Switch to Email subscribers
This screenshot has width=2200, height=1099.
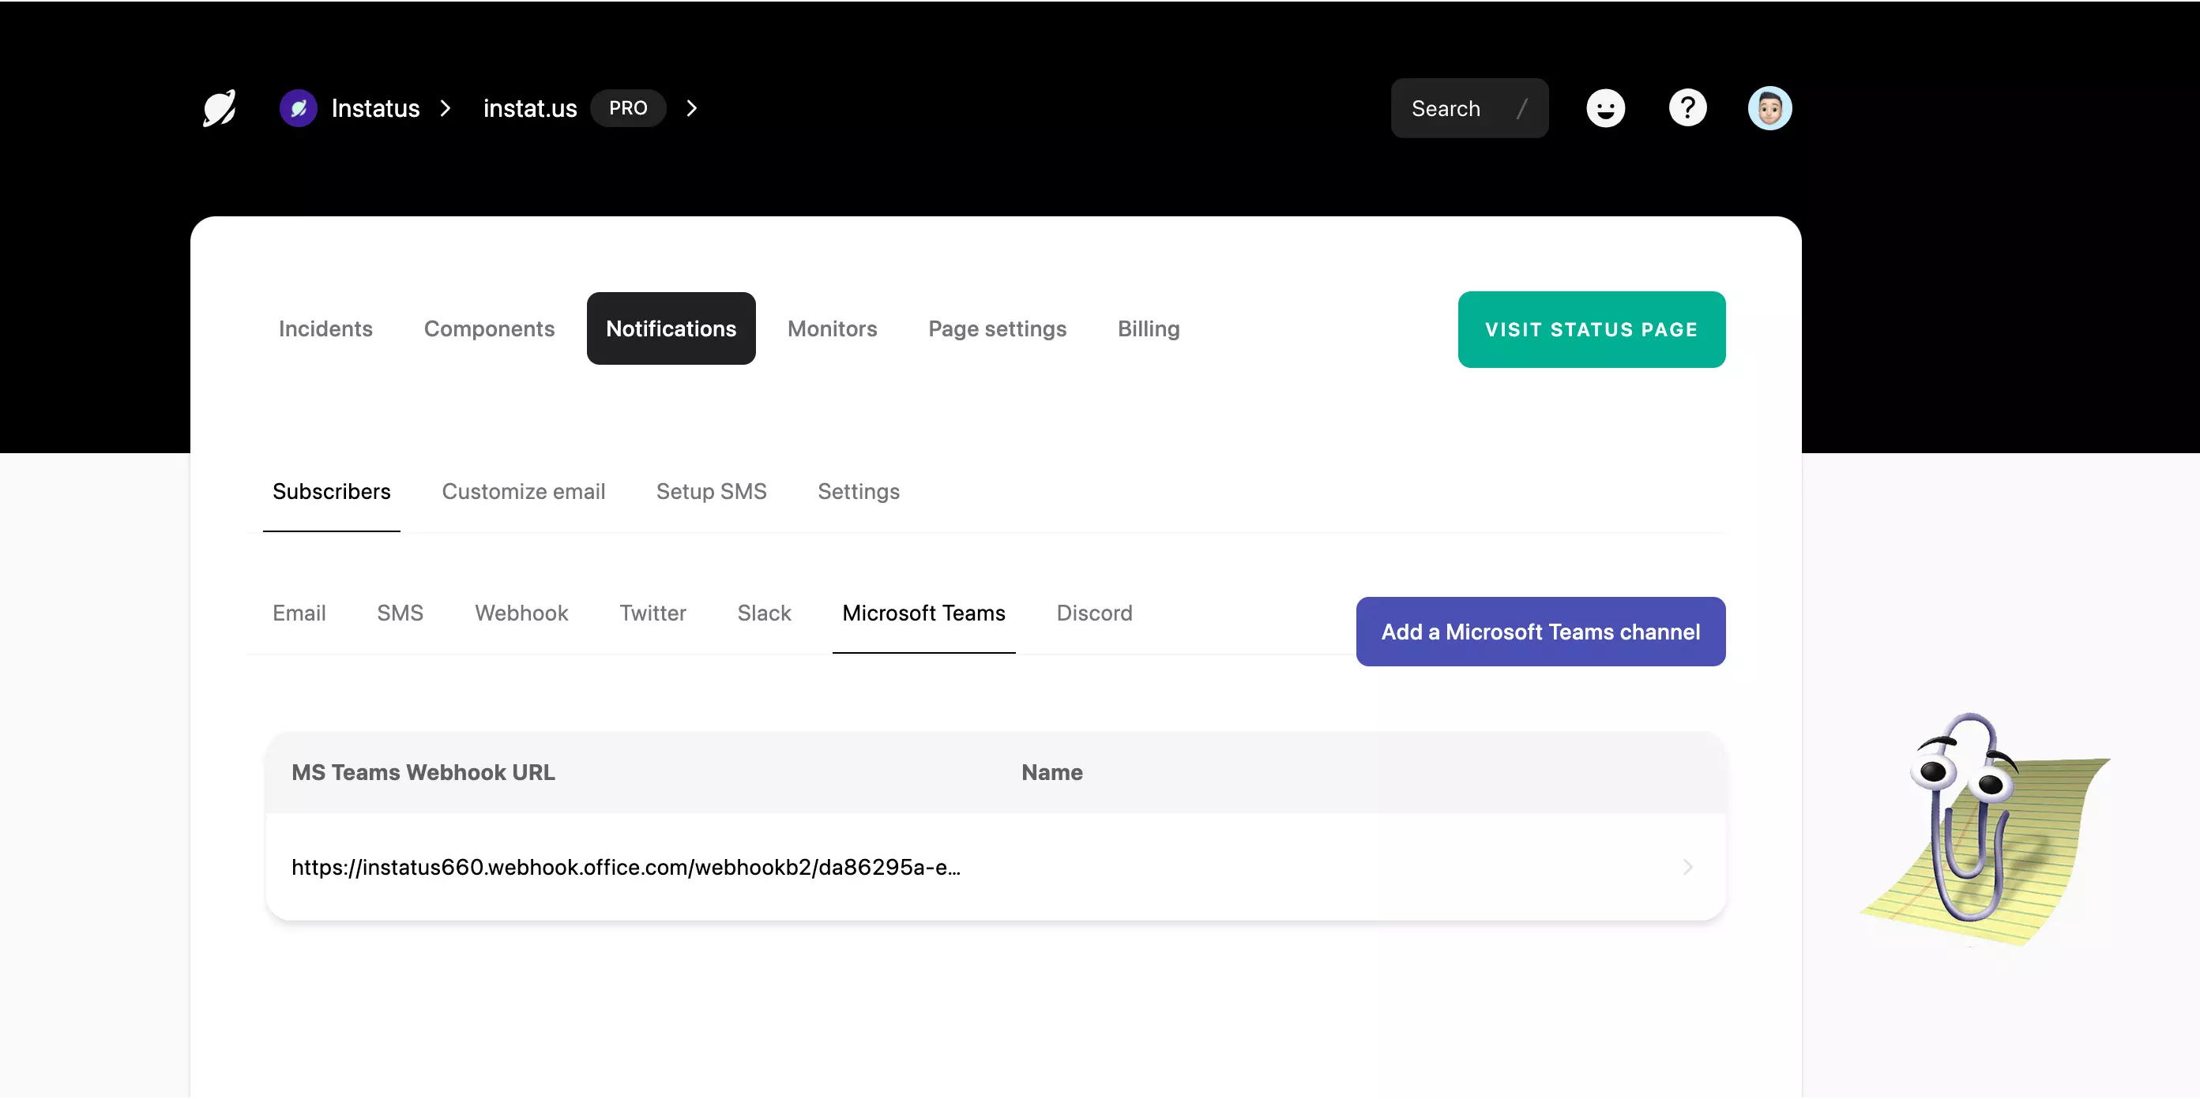tap(299, 613)
